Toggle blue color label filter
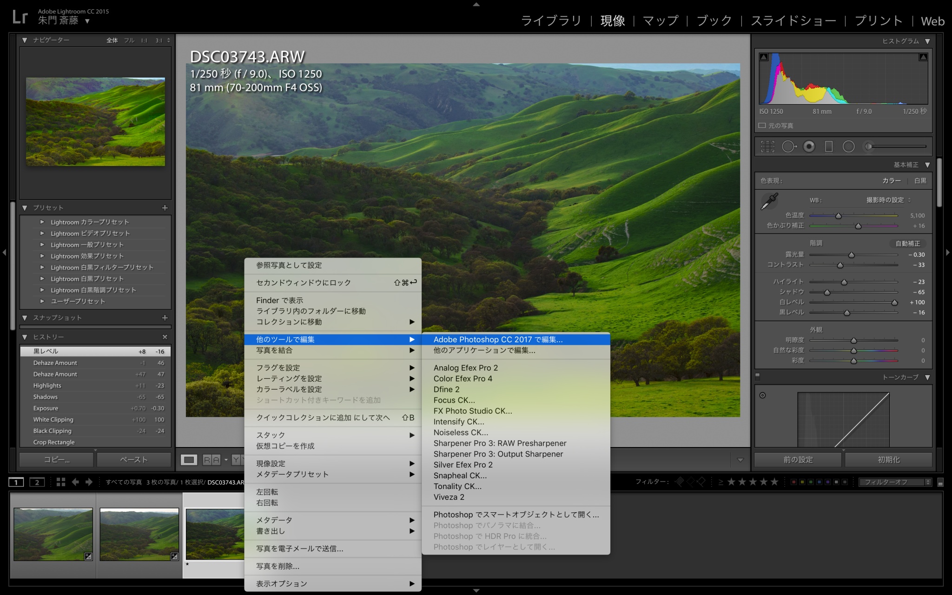 tap(819, 482)
